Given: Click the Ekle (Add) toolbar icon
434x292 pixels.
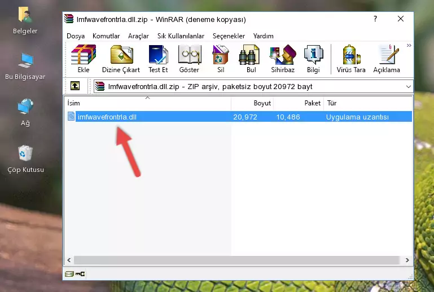Looking at the screenshot, I should click(x=84, y=59).
